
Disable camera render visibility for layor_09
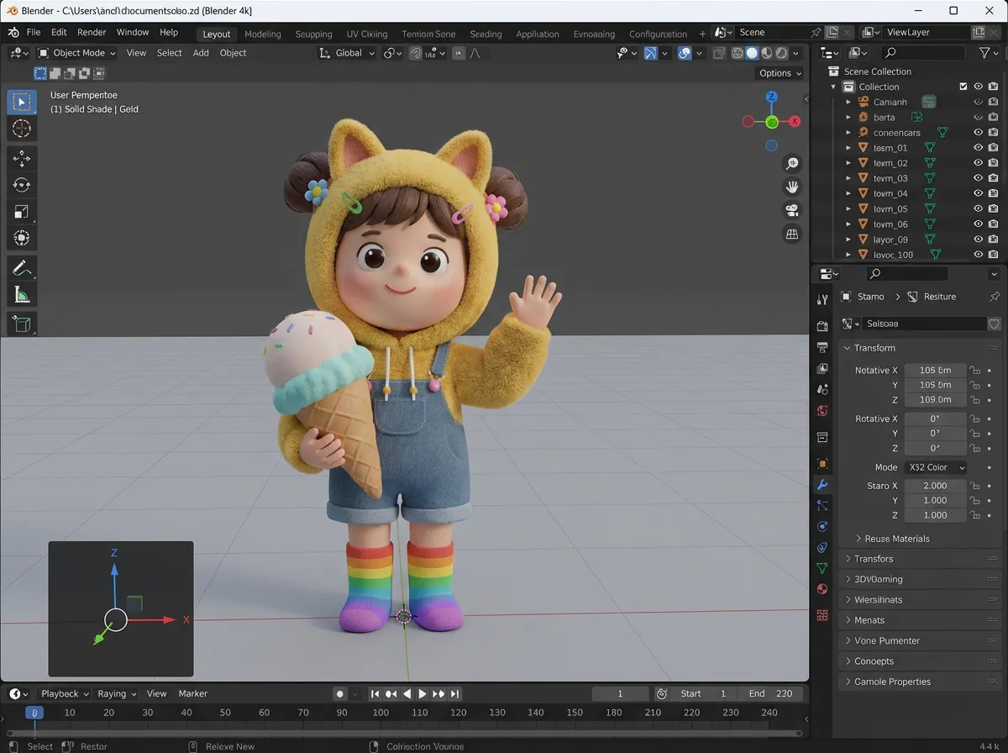tap(992, 239)
